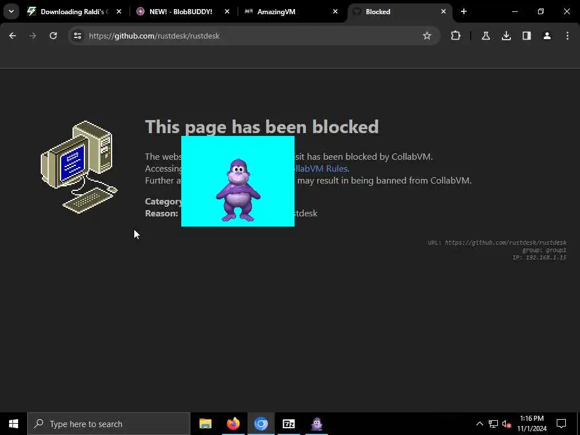Image resolution: width=580 pixels, height=435 pixels.
Task: Open the profile avatar menu
Action: 547,36
